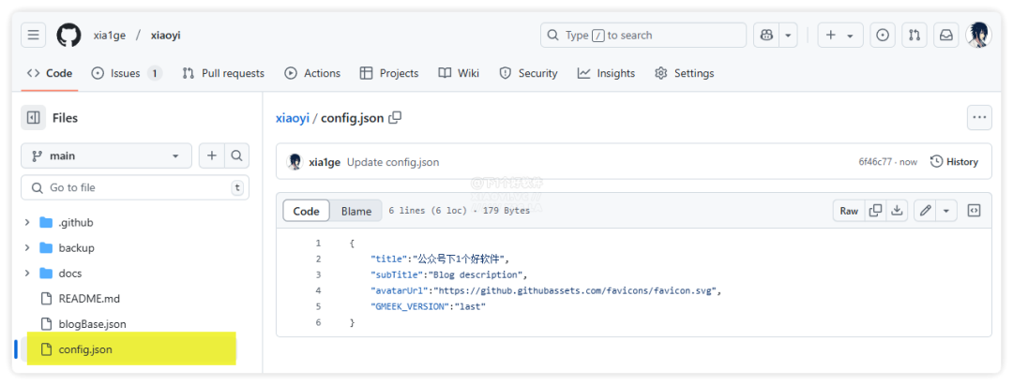
Task: Open the edit options dropdown arrow
Action: tap(946, 211)
